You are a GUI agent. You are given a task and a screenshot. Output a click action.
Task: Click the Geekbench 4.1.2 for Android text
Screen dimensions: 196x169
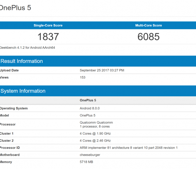coord(28,48)
